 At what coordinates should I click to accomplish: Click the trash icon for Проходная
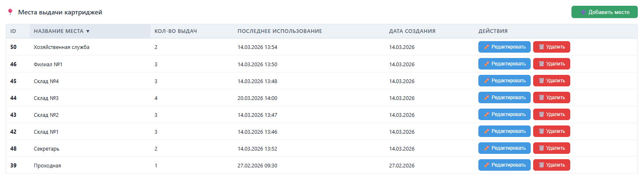point(541,165)
